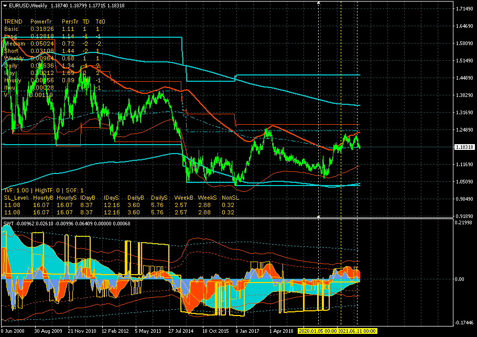The image size is (477, 337).
Task: Click the -0.17446 indicator scale label
Action: [x=464, y=323]
